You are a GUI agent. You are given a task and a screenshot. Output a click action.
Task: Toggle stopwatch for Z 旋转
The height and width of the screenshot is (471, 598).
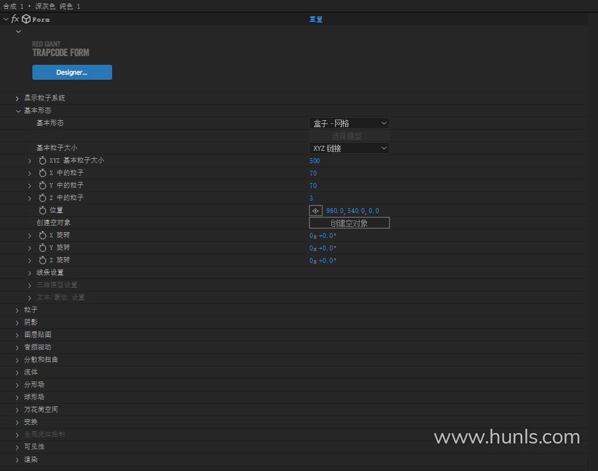pos(42,260)
